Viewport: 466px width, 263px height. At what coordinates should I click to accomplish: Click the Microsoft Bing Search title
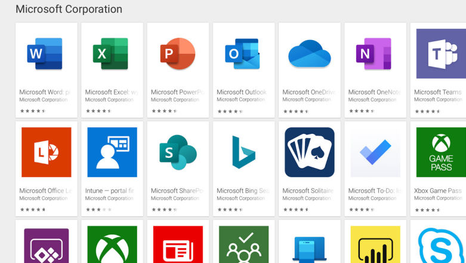point(243,191)
